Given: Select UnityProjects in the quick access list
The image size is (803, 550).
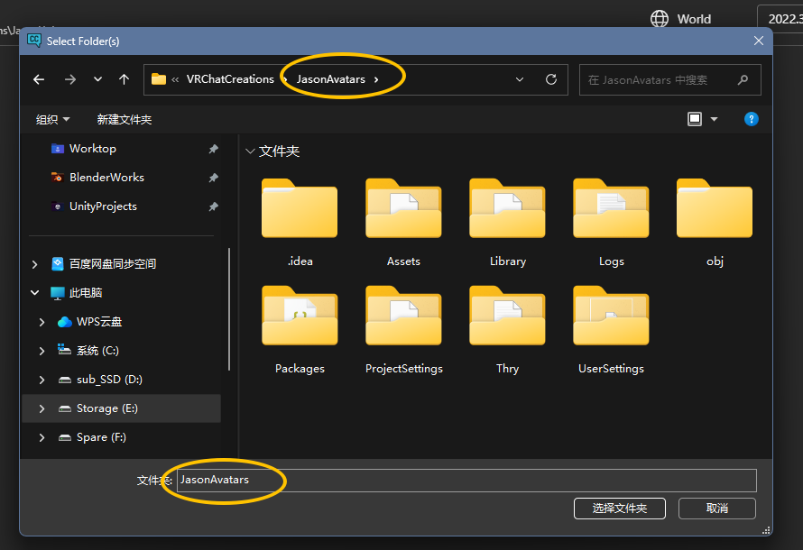Looking at the screenshot, I should pyautogui.click(x=103, y=206).
